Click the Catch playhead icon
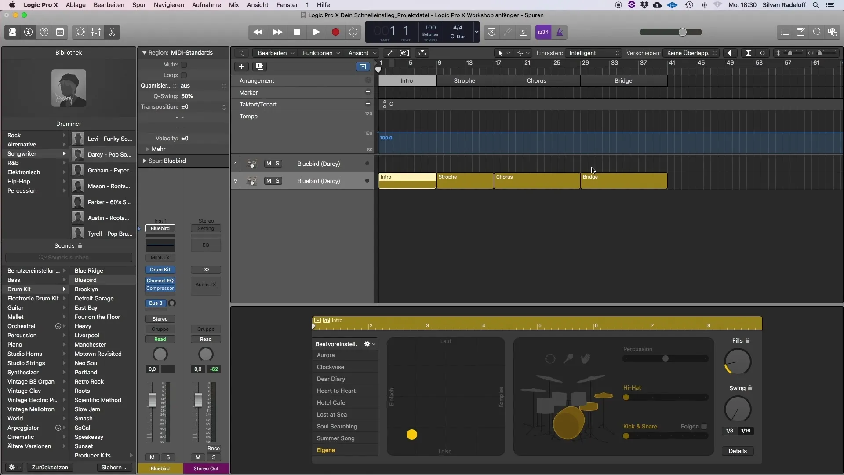 pyautogui.click(x=422, y=53)
